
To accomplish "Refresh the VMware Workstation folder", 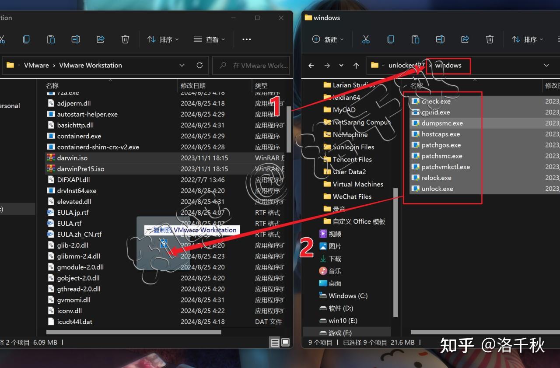I will coord(199,65).
